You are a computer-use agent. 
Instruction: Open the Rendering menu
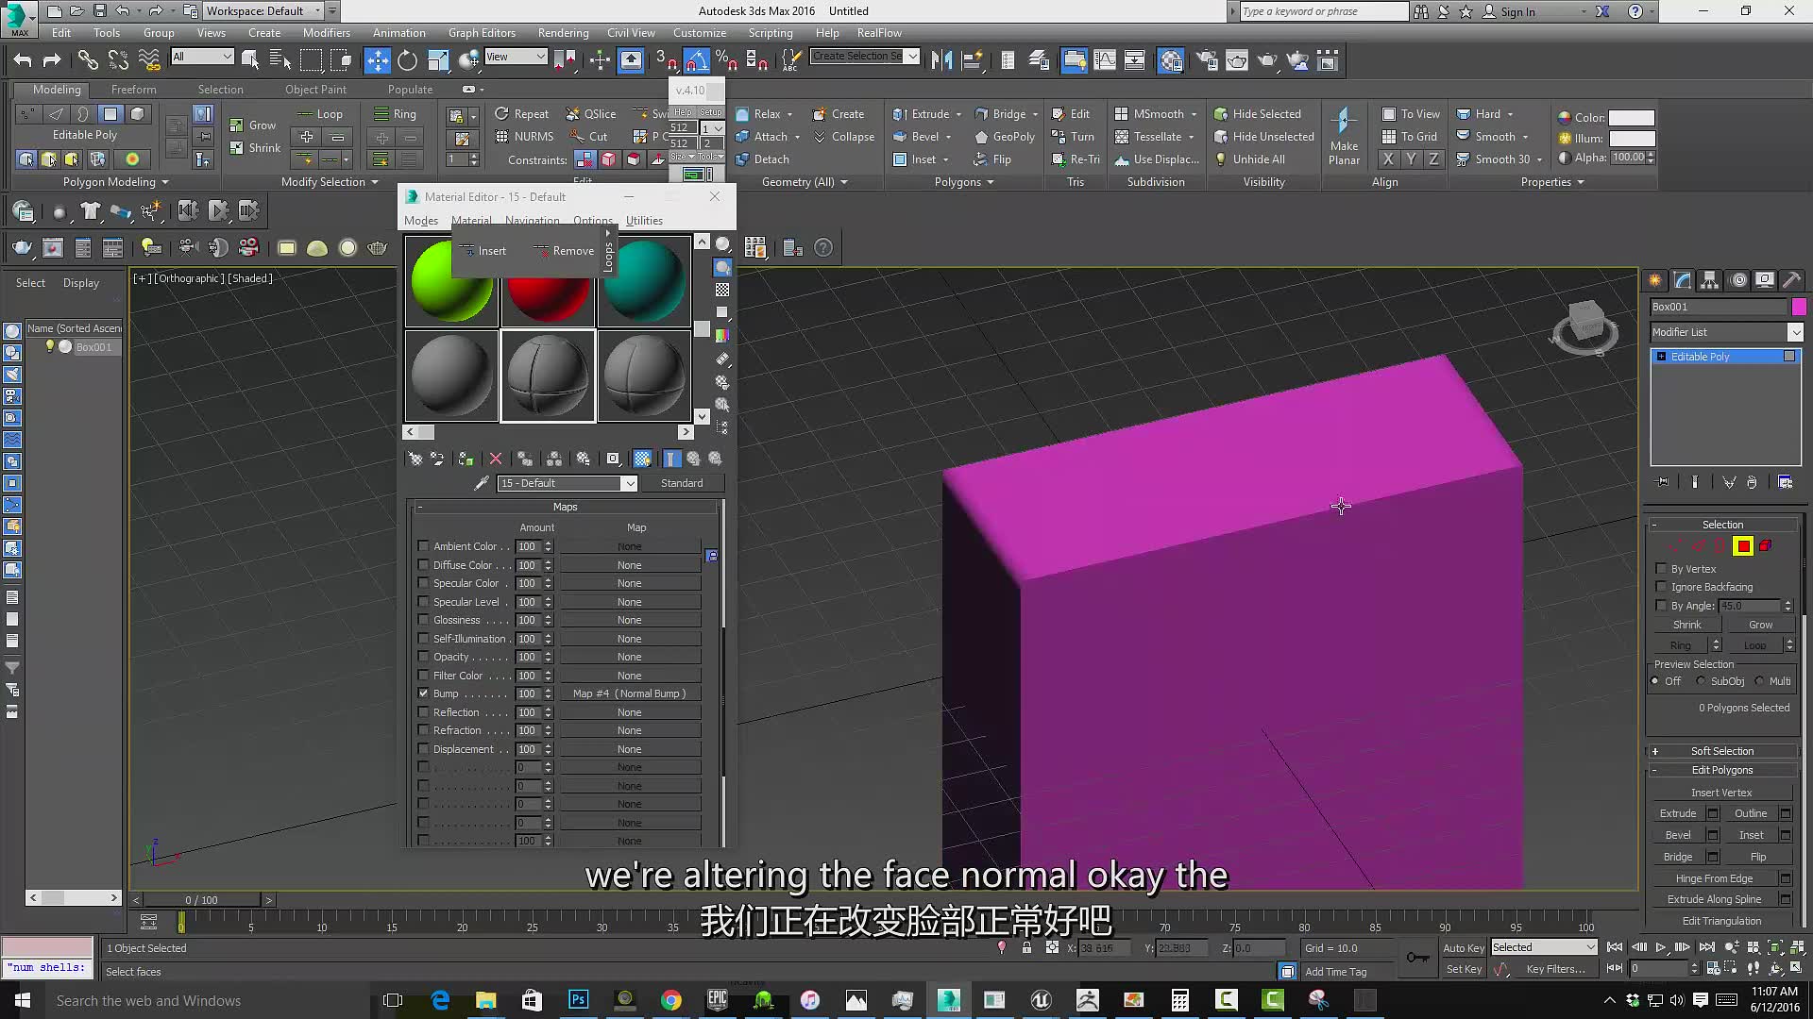pos(563,33)
